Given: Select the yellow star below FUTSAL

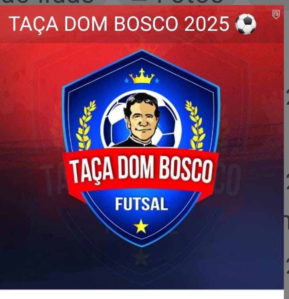Looking at the screenshot, I should coord(141,227).
